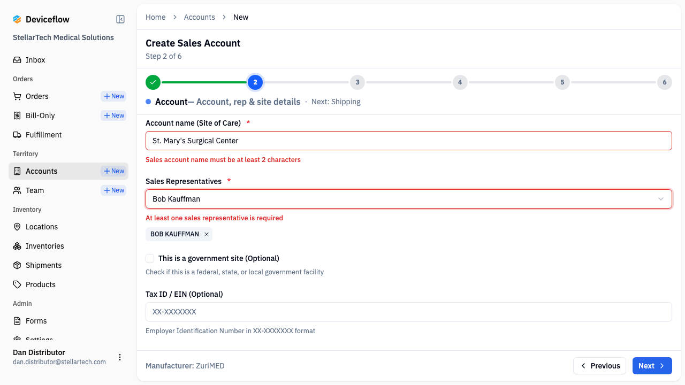The width and height of the screenshot is (685, 385).
Task: Open Fulfillment in sidebar
Action: click(68, 135)
